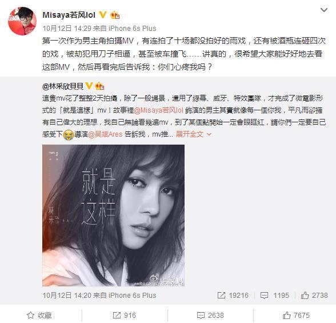Open Misaya若风lol profile avatar

pyautogui.click(x=22, y=21)
